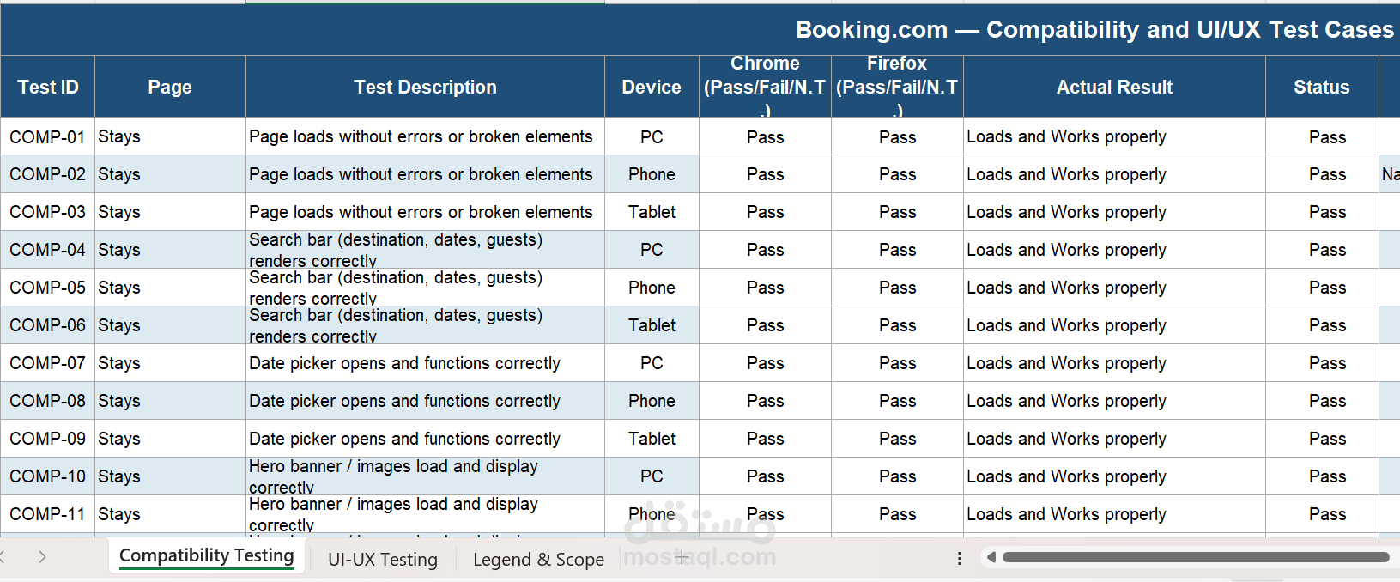This screenshot has height=582, width=1400.
Task: Click the horizontal scrollbar left arrow
Action: [991, 558]
